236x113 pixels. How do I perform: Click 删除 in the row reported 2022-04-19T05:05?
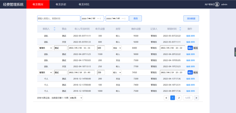click(x=193, y=60)
